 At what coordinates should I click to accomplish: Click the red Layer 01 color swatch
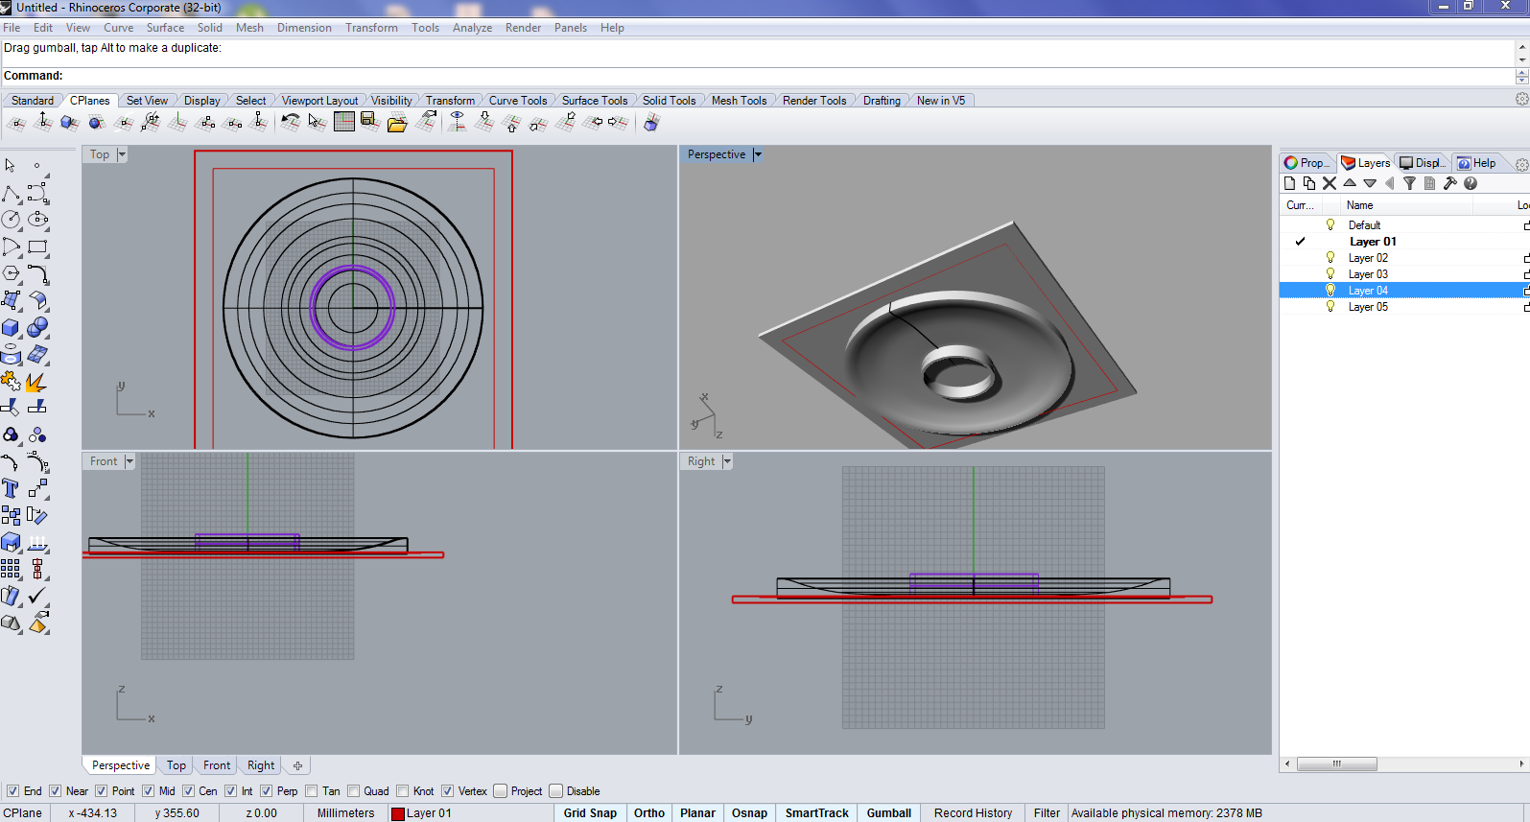[x=397, y=814]
